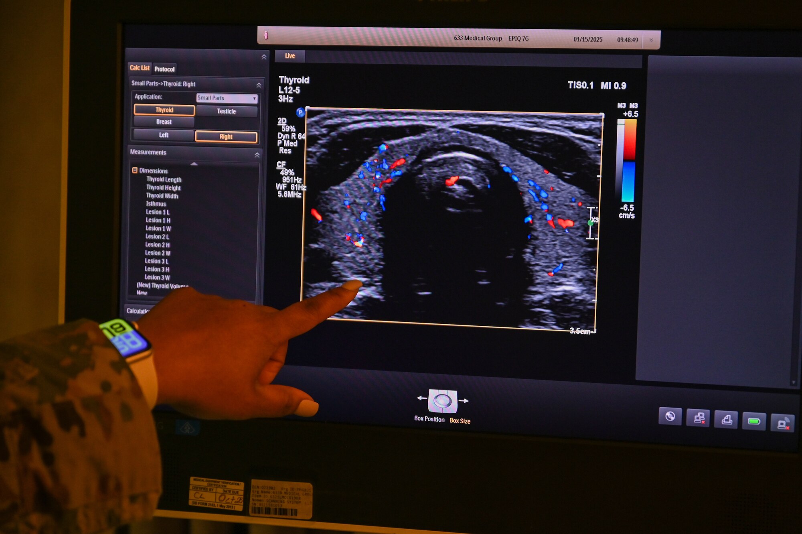
Task: Click the grayscale map bar beside color scale
Action: click(x=620, y=160)
